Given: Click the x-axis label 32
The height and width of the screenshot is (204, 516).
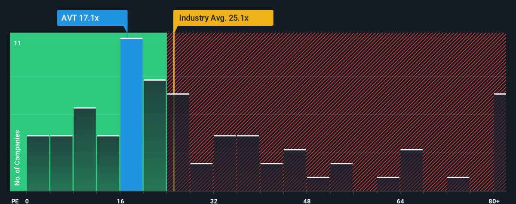Looking at the screenshot, I should 213,201.
